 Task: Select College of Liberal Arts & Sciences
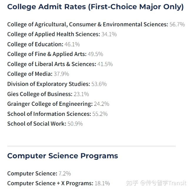pyautogui.click(x=51, y=64)
